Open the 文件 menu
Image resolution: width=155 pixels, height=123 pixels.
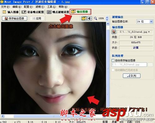pyautogui.click(x=5, y=7)
